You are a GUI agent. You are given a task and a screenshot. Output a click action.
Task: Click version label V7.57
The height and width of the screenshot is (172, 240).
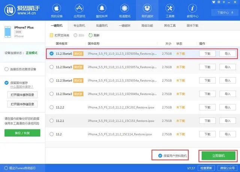click(191, 168)
